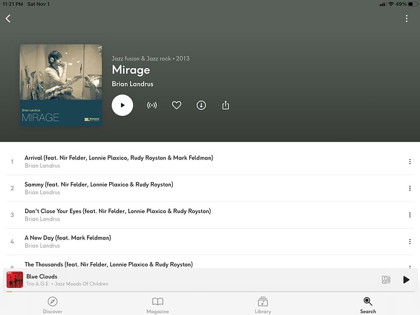Select the Search tab
Viewport: 420px width, 315px height.
[x=368, y=305]
